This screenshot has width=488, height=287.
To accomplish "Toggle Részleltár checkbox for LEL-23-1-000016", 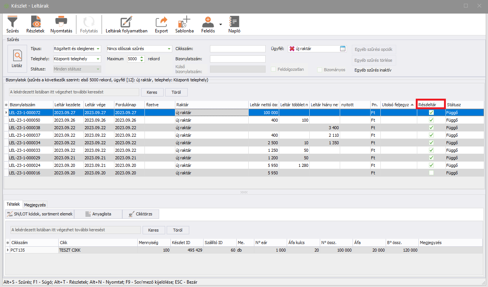I will 431,173.
